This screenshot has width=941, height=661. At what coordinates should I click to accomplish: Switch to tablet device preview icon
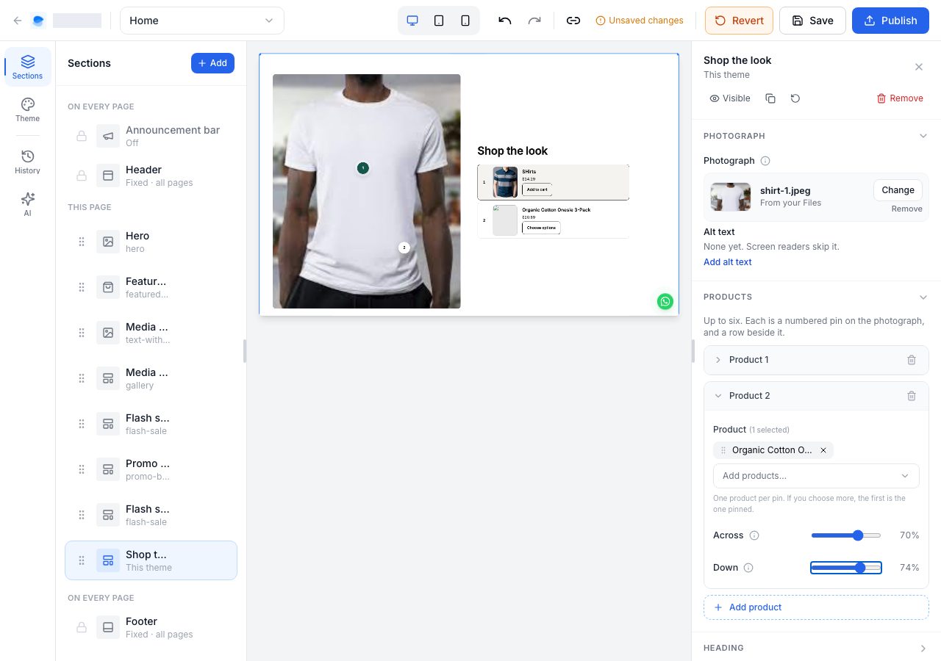439,21
